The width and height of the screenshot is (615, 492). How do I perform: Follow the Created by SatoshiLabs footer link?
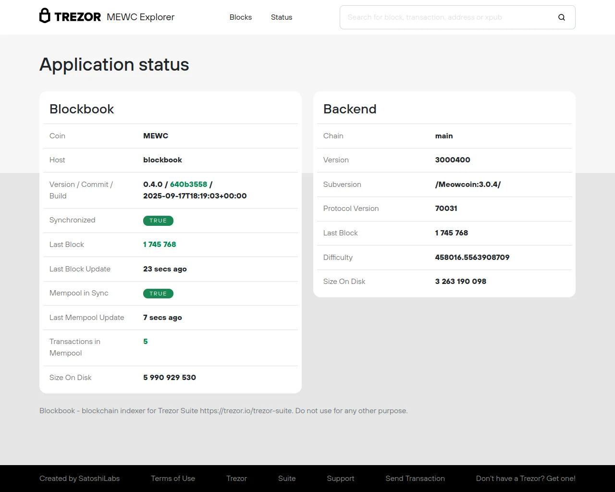pyautogui.click(x=79, y=479)
